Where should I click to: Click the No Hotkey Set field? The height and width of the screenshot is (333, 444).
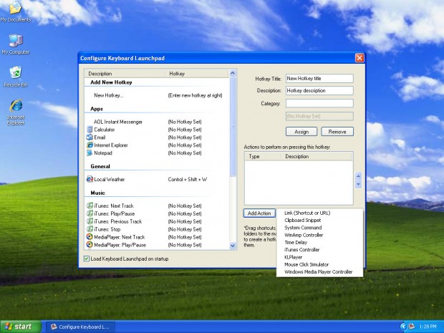[x=319, y=116]
